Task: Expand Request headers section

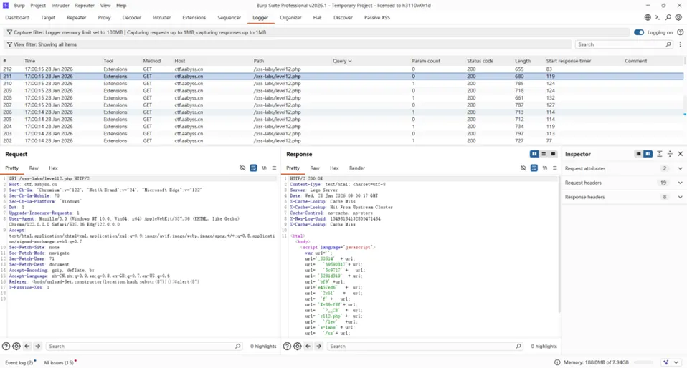Action: [681, 183]
